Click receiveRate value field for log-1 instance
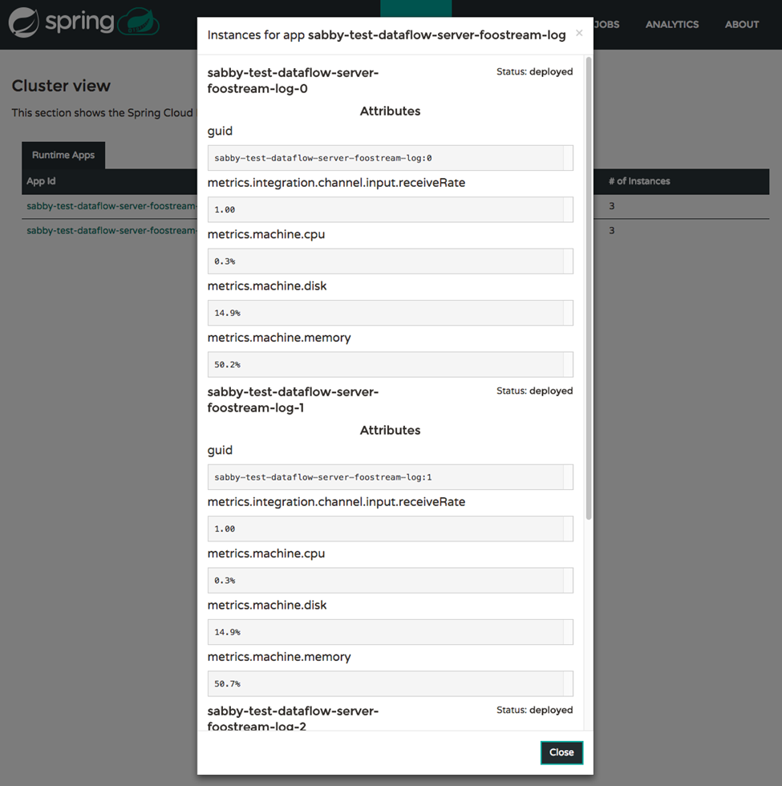The height and width of the screenshot is (786, 782). coord(390,529)
